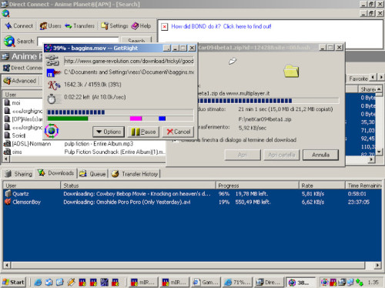Click scroll-up arrow of search results list
This screenshot has width=385, height=288.
click(x=379, y=89)
